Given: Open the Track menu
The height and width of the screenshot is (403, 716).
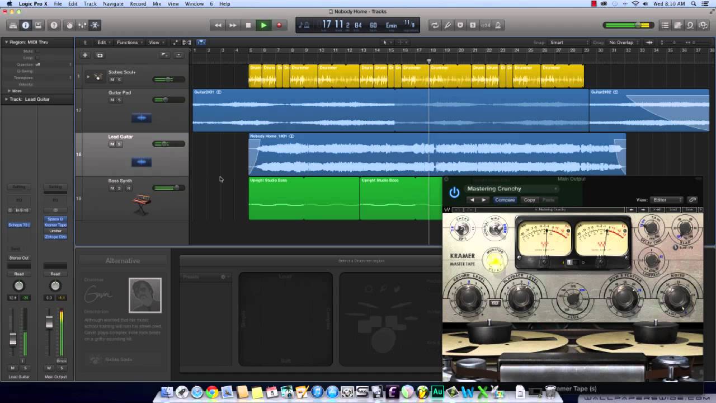Looking at the screenshot, I should coord(90,4).
